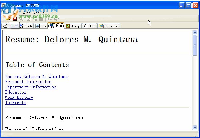This screenshot has width=200, height=138.
Task: Switch to the Image tab
Action: pos(73,26)
